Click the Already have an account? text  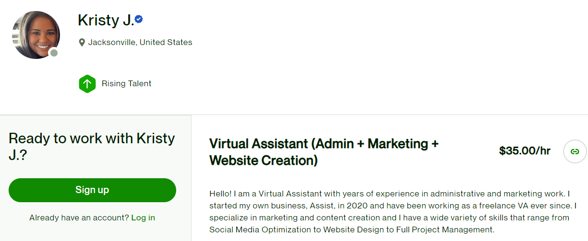[x=79, y=218]
